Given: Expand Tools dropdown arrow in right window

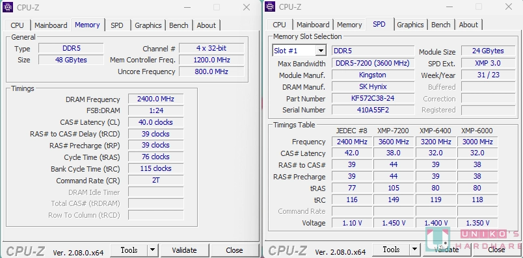Looking at the screenshot, I should point(414,250).
